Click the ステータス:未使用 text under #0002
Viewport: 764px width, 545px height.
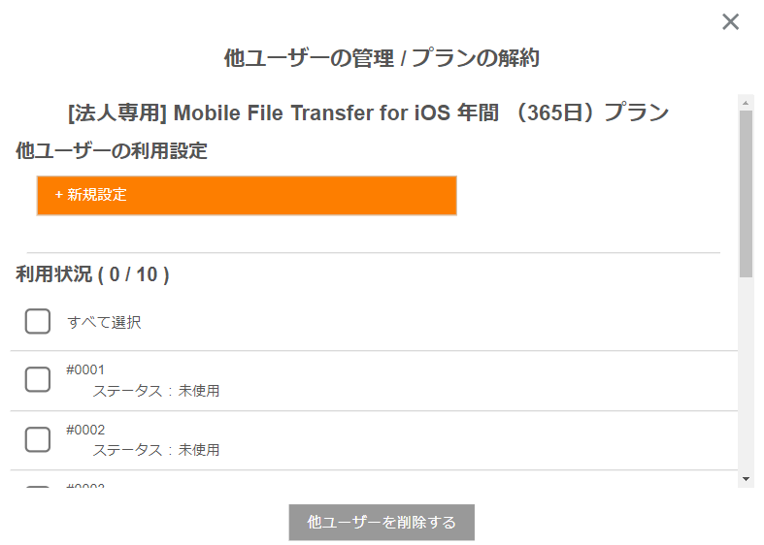(156, 450)
